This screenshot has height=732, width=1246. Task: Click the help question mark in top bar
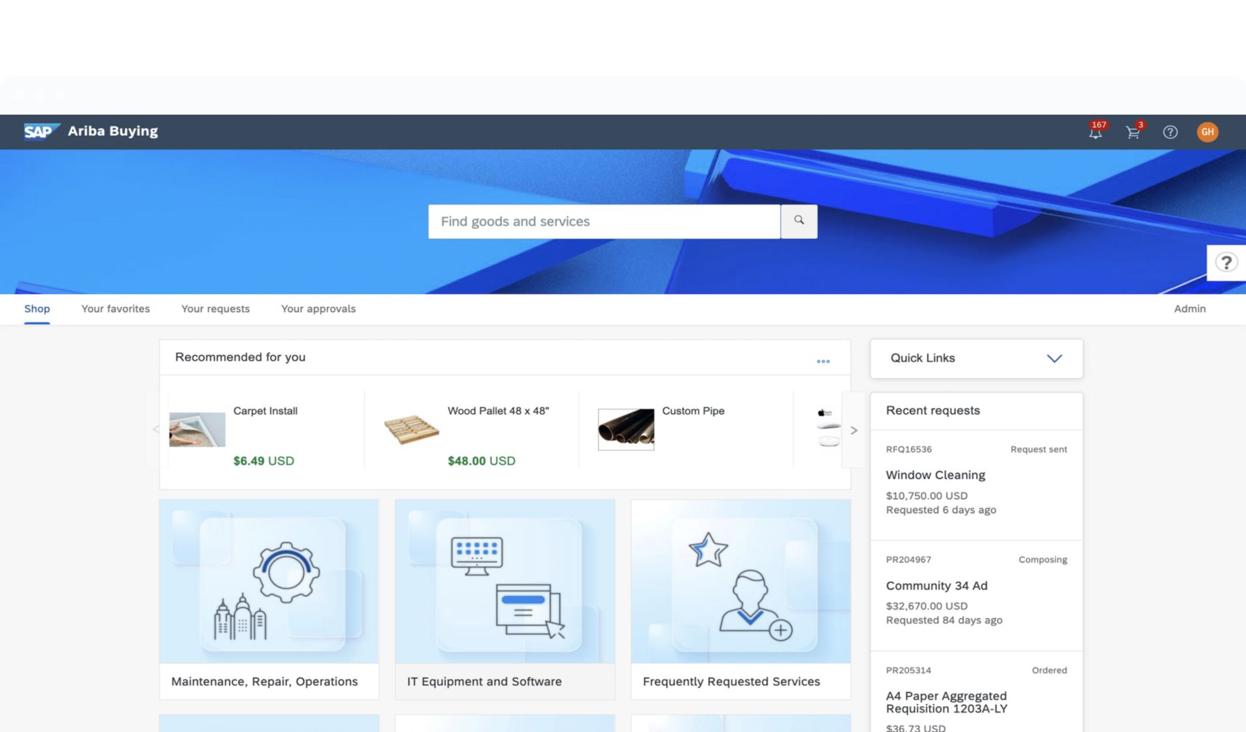pyautogui.click(x=1169, y=132)
